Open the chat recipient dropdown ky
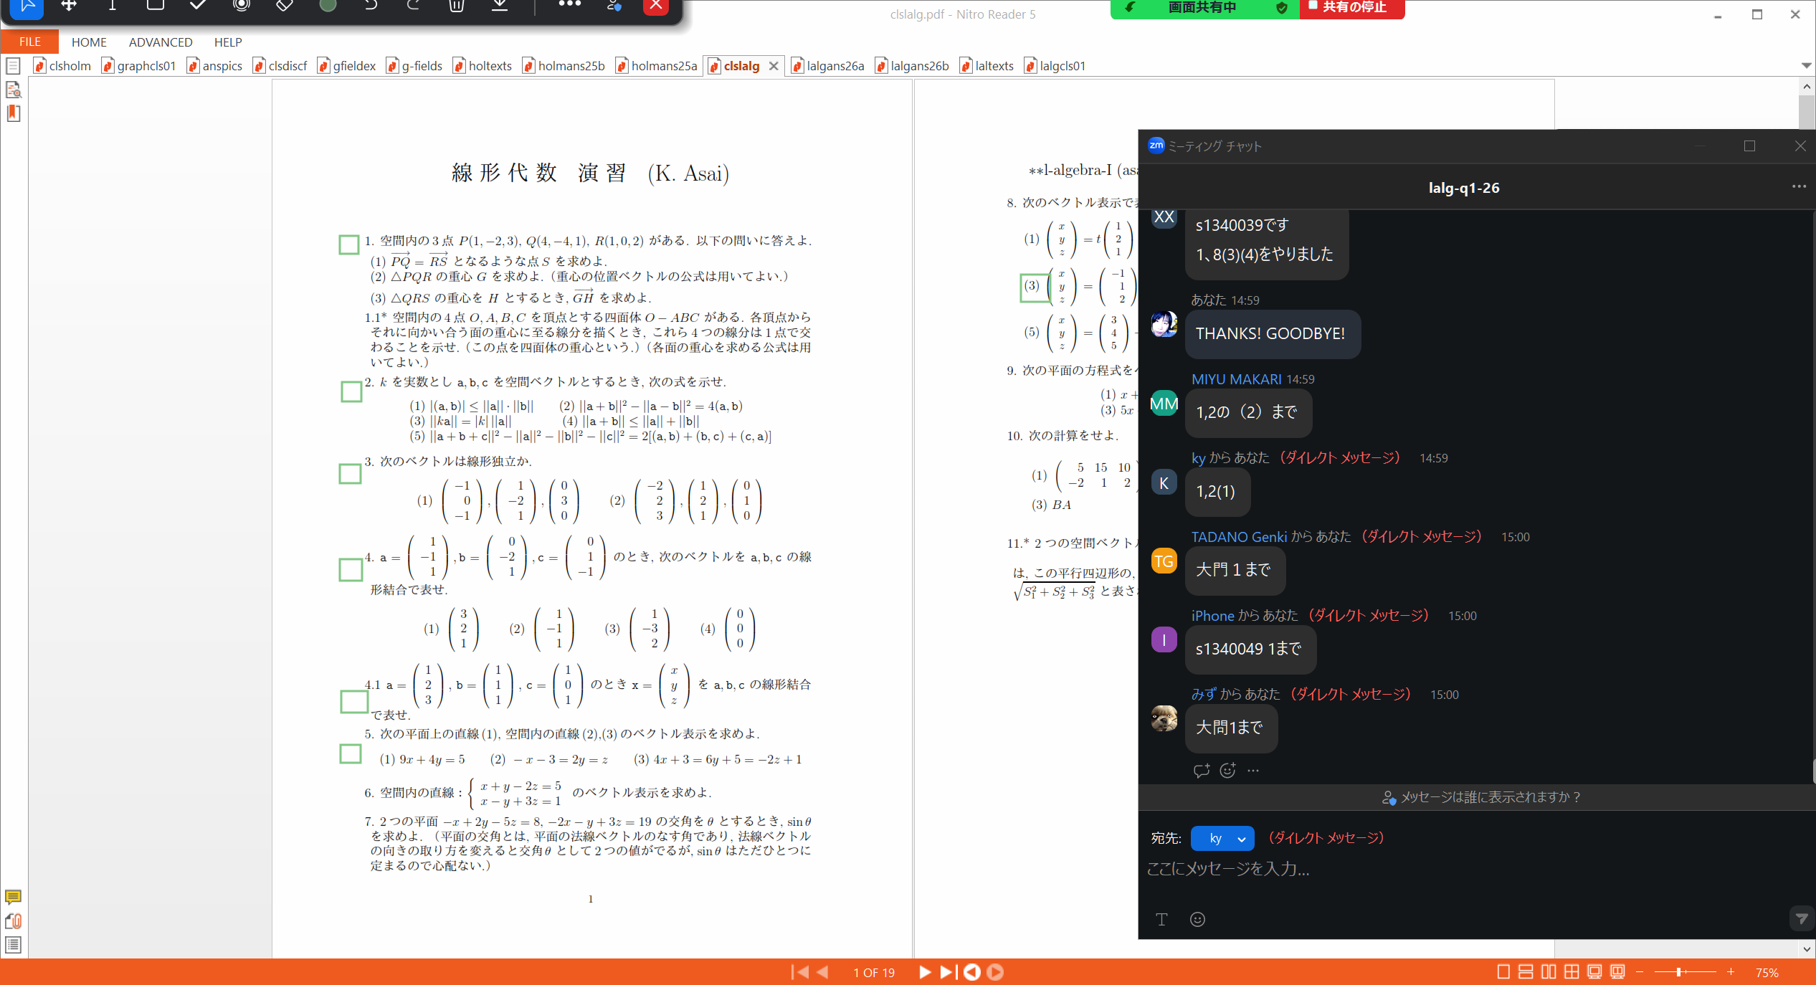The image size is (1816, 985). [1222, 838]
